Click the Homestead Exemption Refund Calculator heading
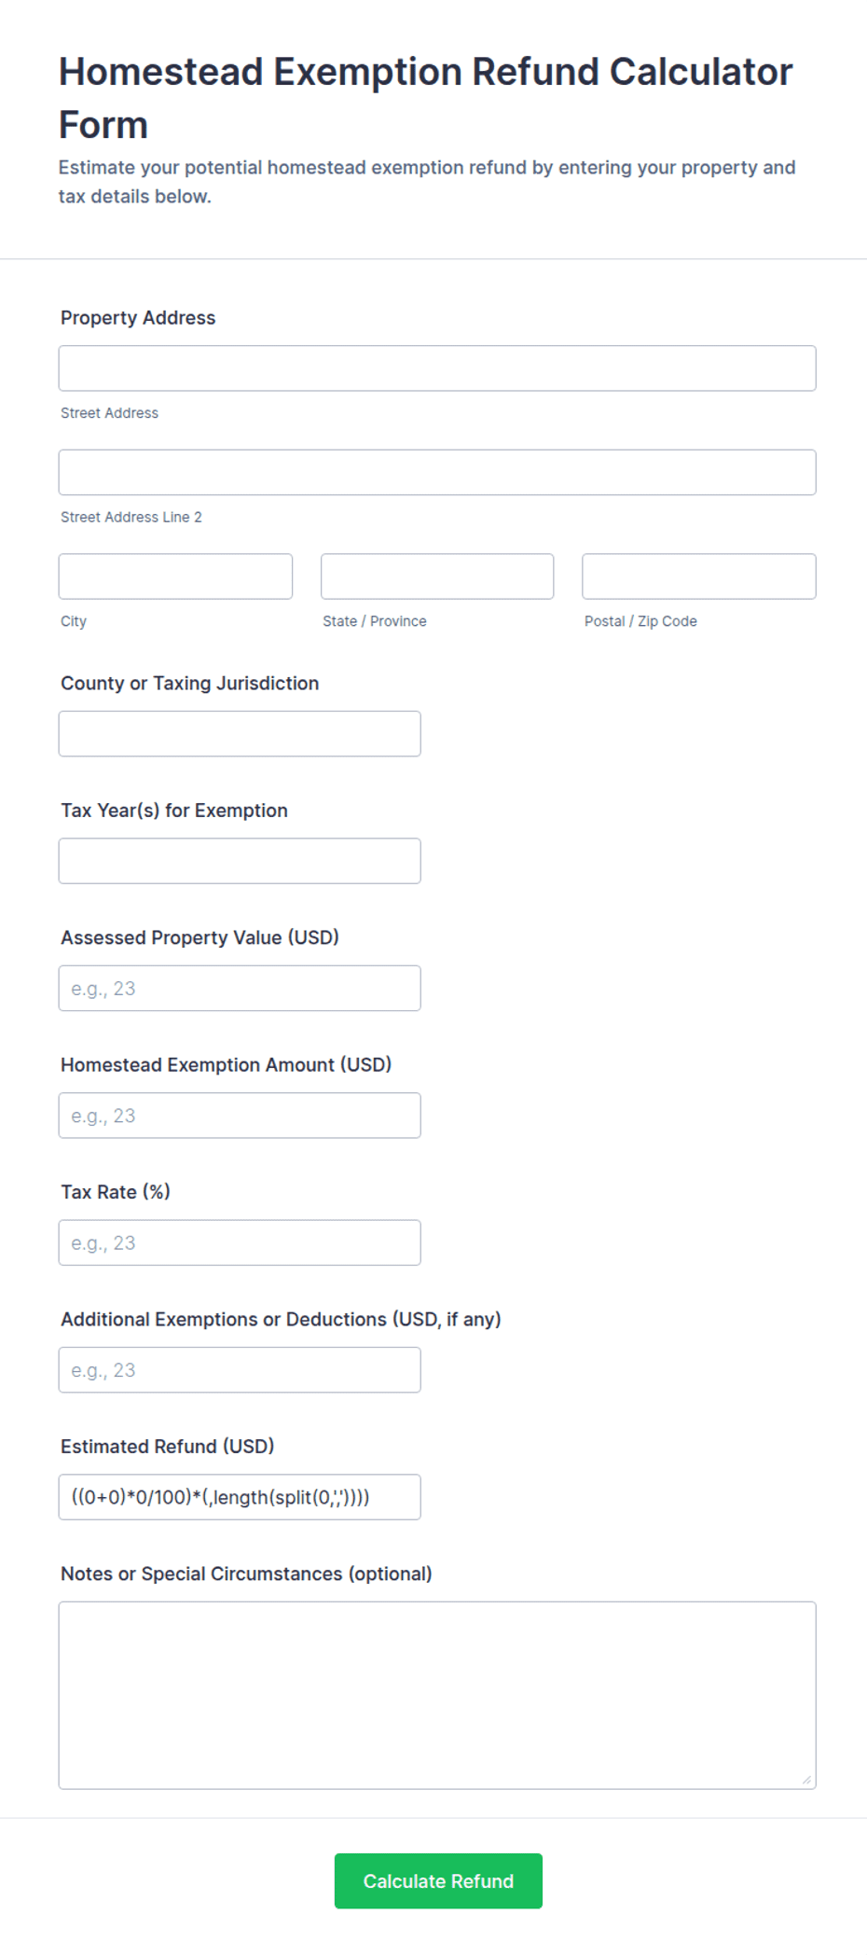The height and width of the screenshot is (1955, 867). pyautogui.click(x=426, y=98)
